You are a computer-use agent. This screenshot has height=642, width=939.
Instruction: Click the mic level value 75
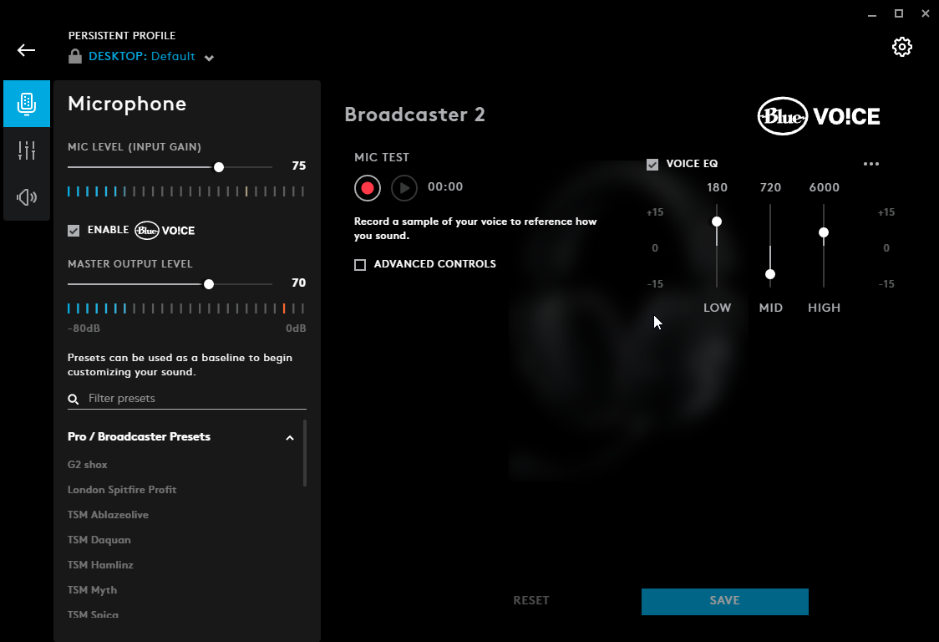(x=299, y=166)
